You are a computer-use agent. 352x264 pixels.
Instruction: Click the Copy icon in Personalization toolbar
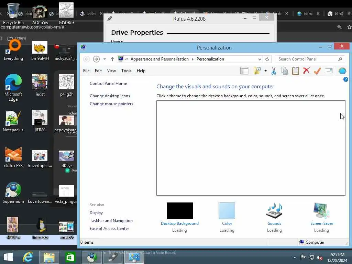pos(284,71)
